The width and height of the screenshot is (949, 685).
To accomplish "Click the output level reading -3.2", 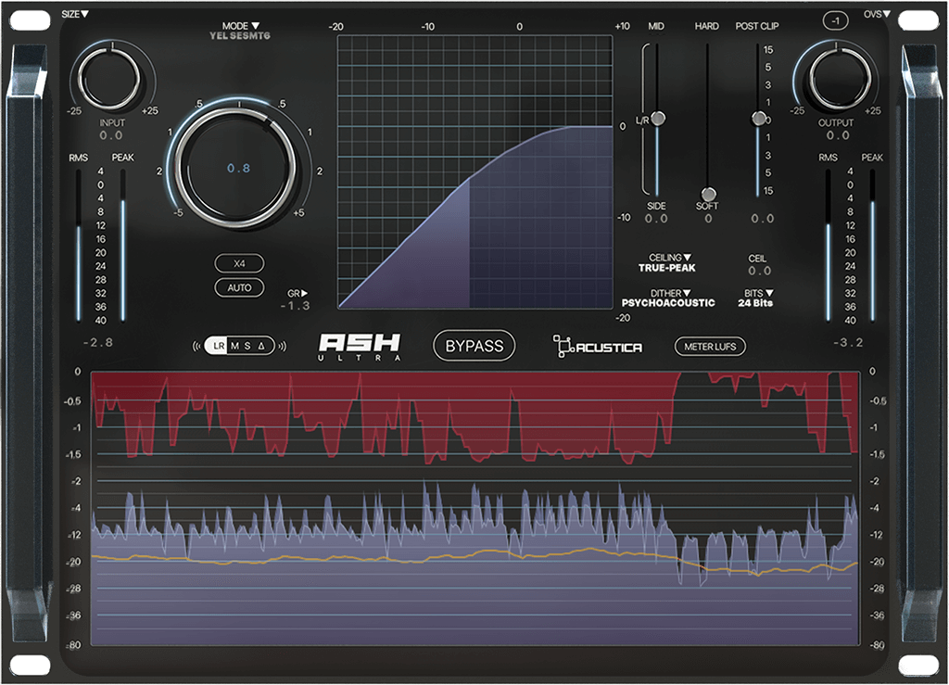I will [x=848, y=343].
